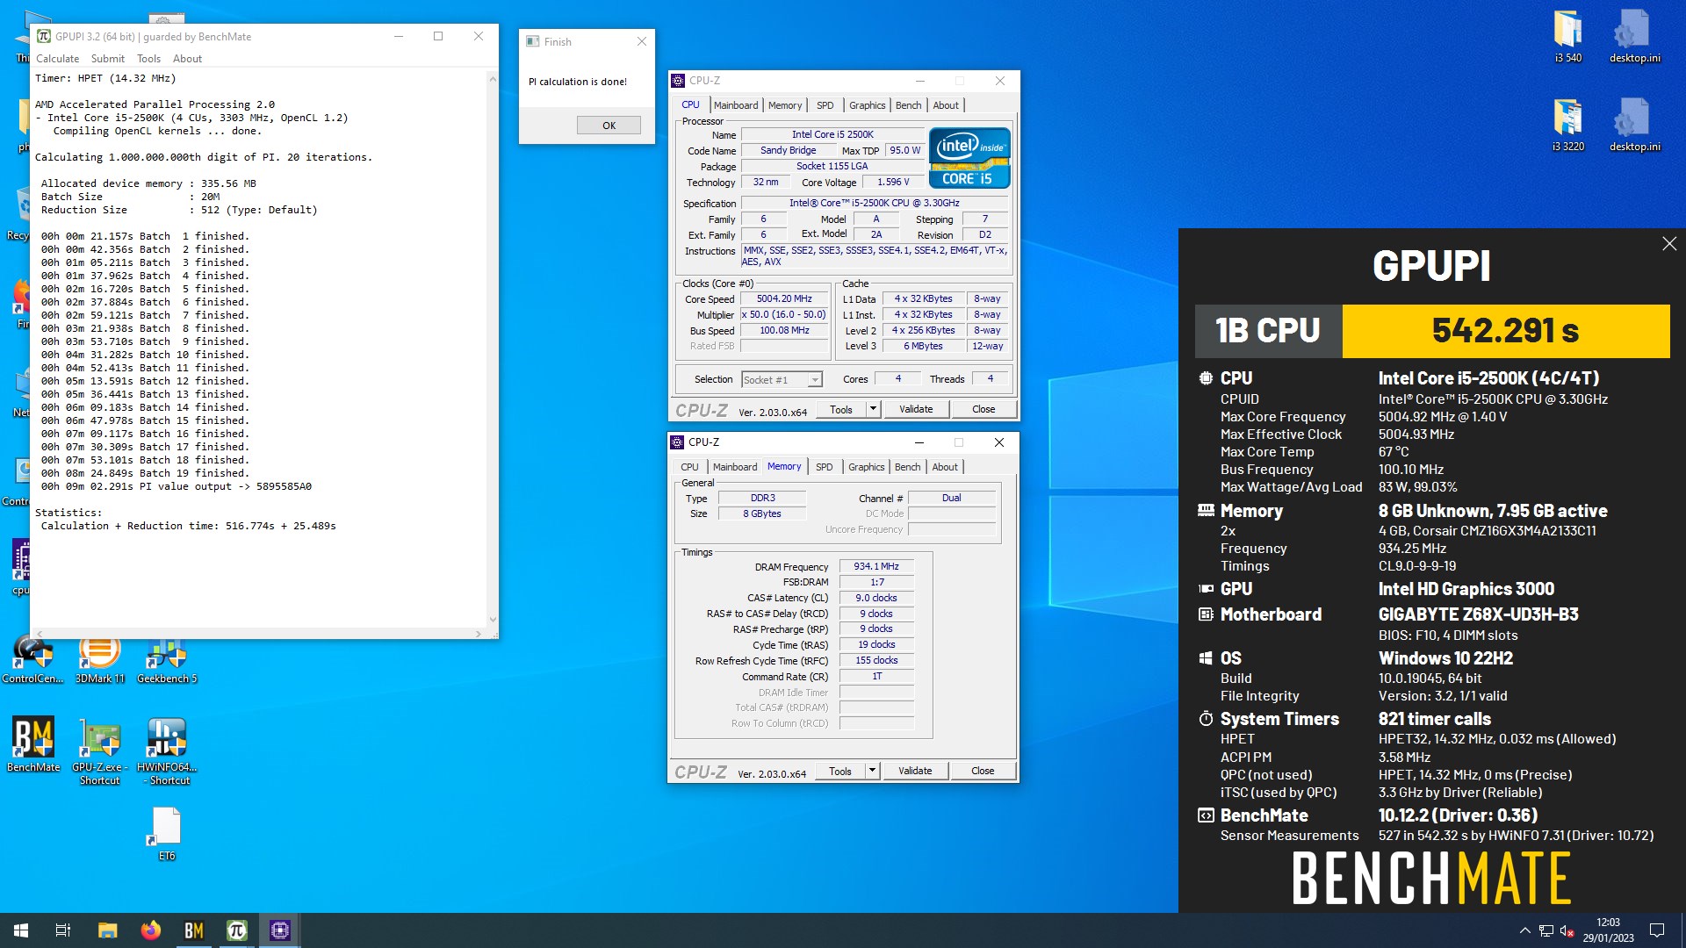Click the Intel Core i5 logo in CPU-Z
The width and height of the screenshot is (1686, 948).
(969, 158)
